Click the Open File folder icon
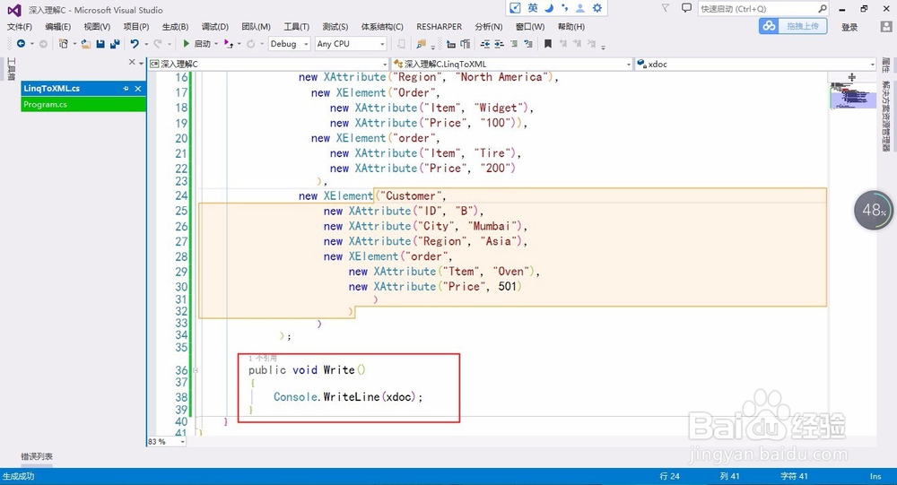897x485 pixels. click(86, 43)
